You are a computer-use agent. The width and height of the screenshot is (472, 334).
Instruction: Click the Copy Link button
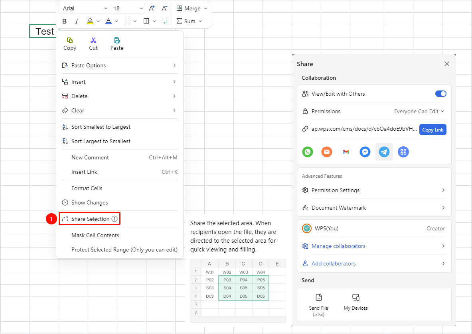[x=433, y=130]
